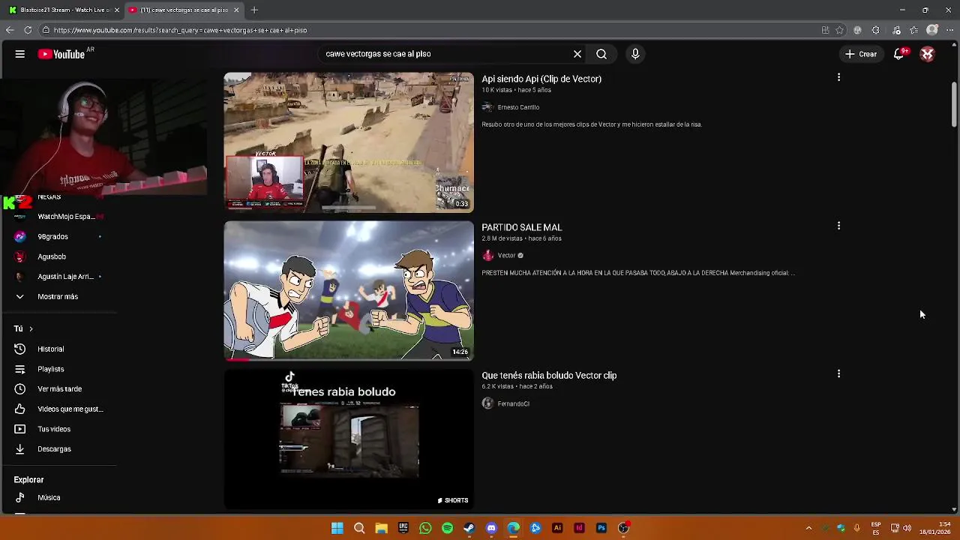Open Tenes rabia boludo Shorts thumbnail
Image resolution: width=960 pixels, height=540 pixels.
click(349, 439)
